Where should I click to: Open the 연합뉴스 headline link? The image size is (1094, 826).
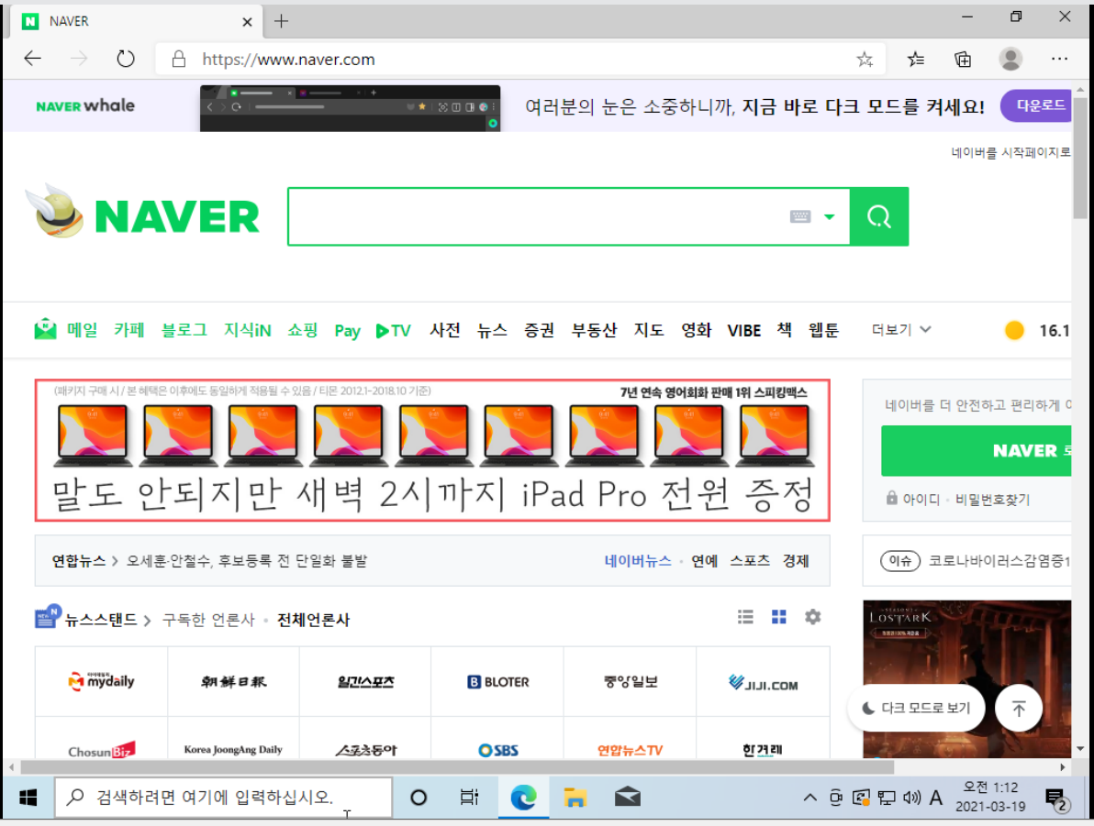[246, 560]
